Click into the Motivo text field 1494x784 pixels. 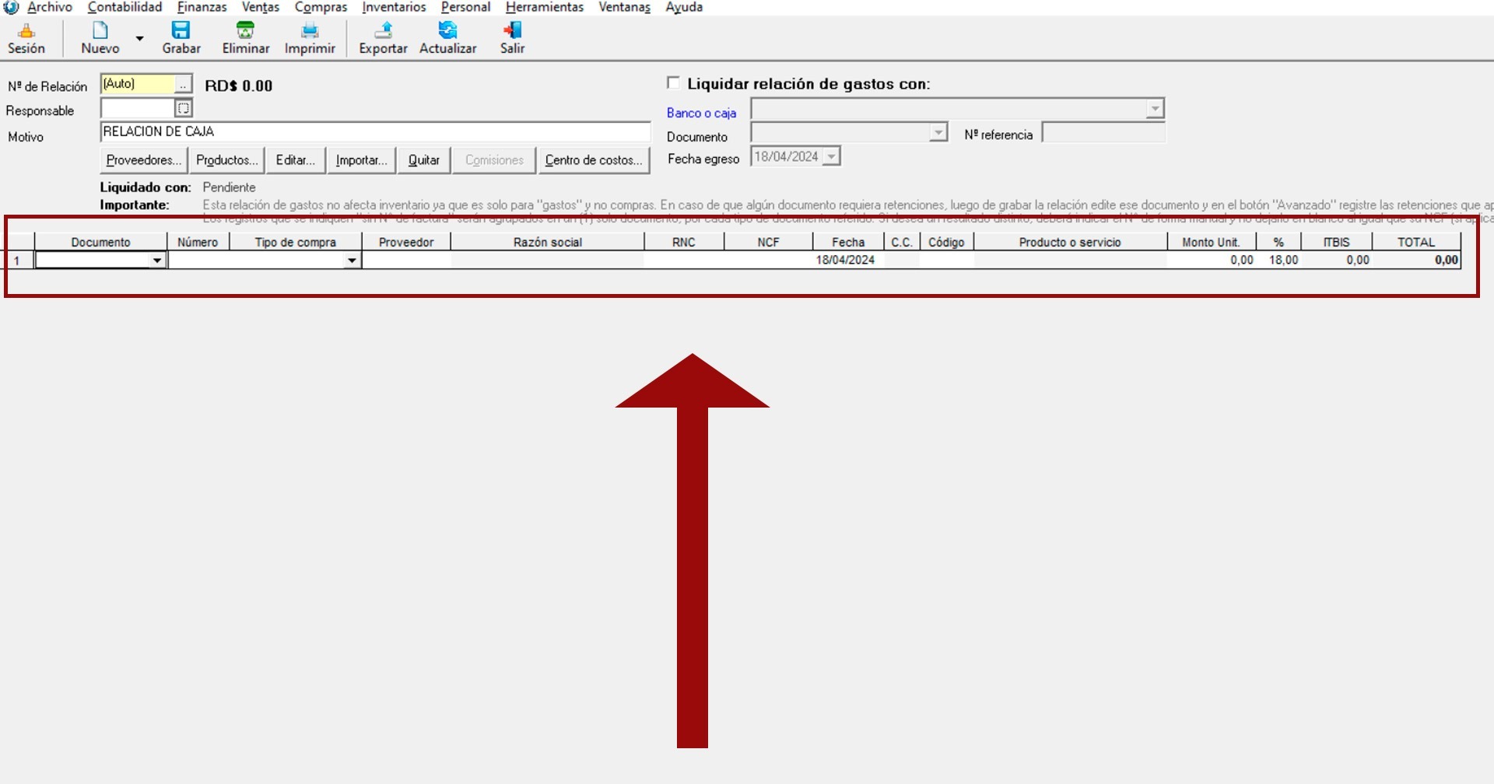pos(375,132)
